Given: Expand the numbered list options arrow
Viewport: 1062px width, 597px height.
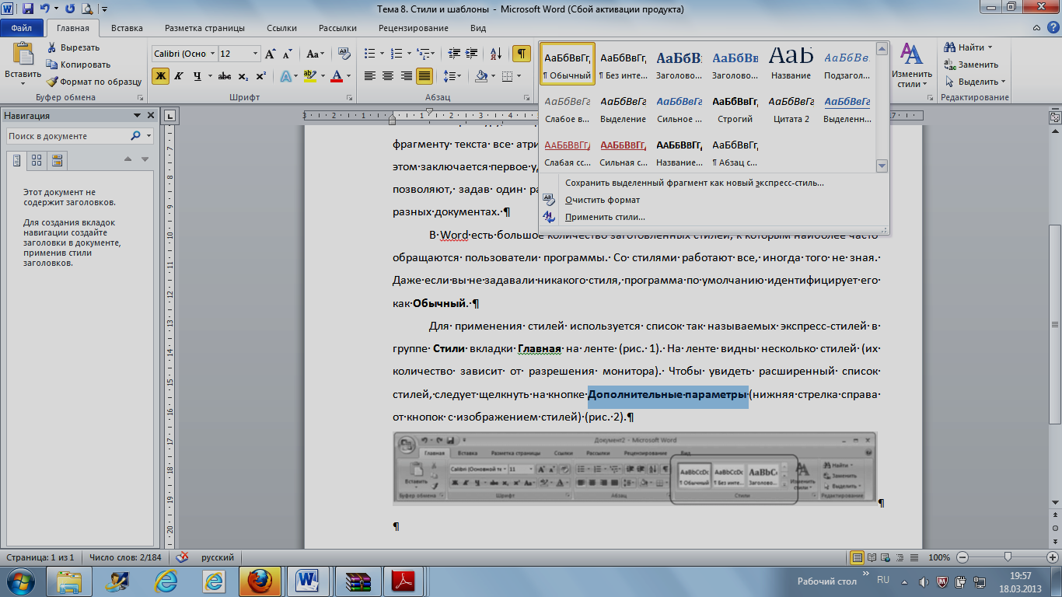Looking at the screenshot, I should (408, 54).
